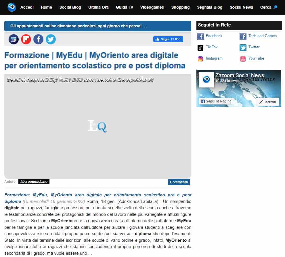Open the Accedi login menu item
This screenshot has width=285, height=257.
(27, 7)
